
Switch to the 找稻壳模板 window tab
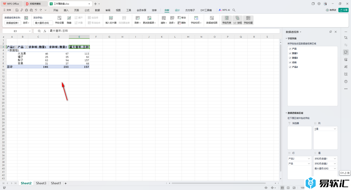tap(35, 4)
